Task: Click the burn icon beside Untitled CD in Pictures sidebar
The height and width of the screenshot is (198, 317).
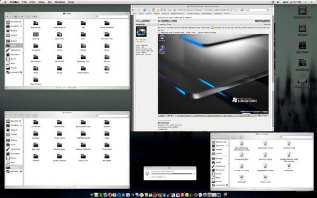Action: coord(21,171)
